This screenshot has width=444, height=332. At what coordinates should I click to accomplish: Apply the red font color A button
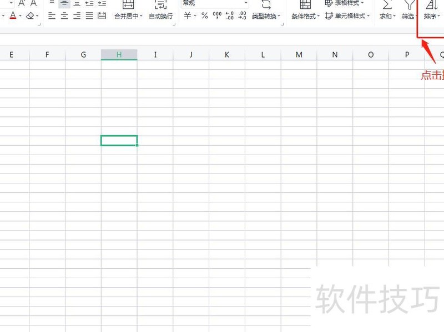coord(13,16)
